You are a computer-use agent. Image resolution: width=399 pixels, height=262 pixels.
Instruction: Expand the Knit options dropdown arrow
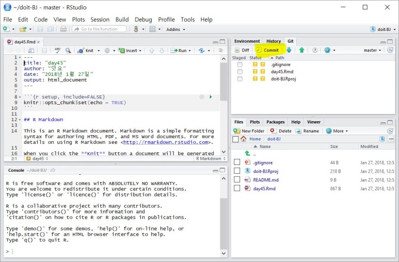(99, 51)
